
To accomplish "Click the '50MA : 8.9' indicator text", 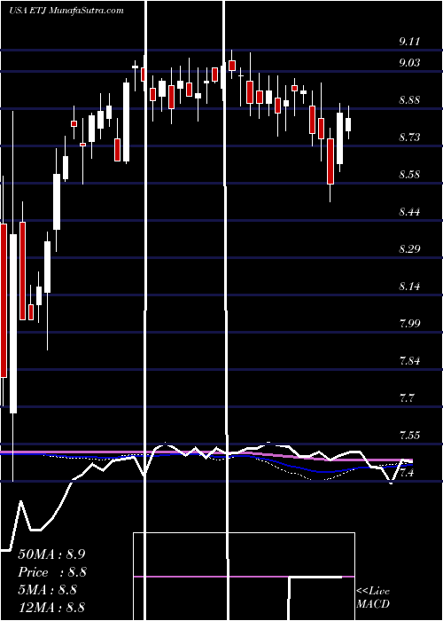I will pyautogui.click(x=51, y=554).
